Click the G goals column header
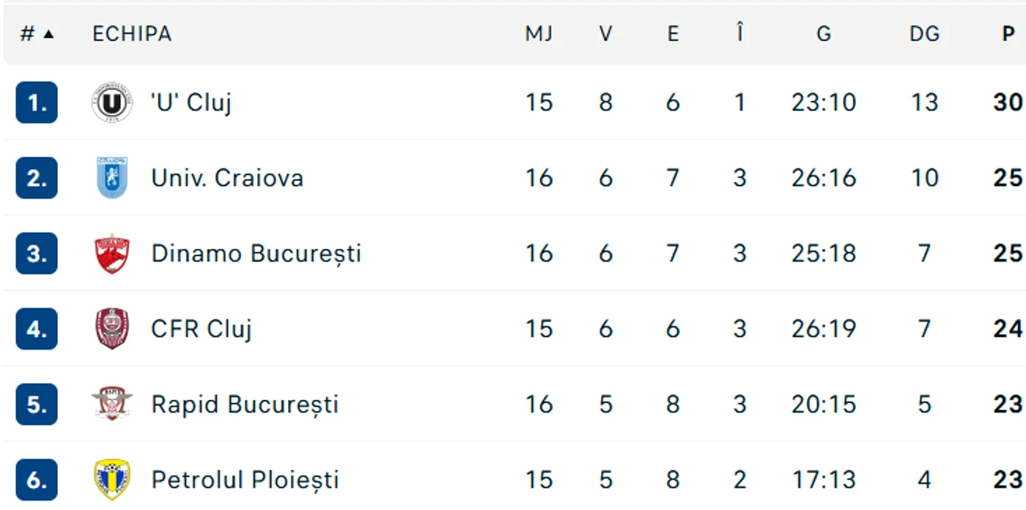Screen dimensions: 1026x510 [824, 34]
